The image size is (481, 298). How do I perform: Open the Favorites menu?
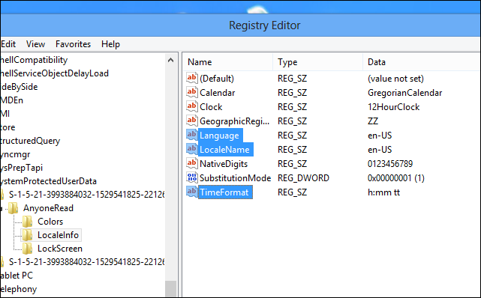pyautogui.click(x=73, y=44)
